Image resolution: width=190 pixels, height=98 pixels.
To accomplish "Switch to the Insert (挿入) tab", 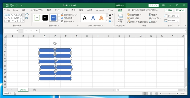I will pos(24,10).
